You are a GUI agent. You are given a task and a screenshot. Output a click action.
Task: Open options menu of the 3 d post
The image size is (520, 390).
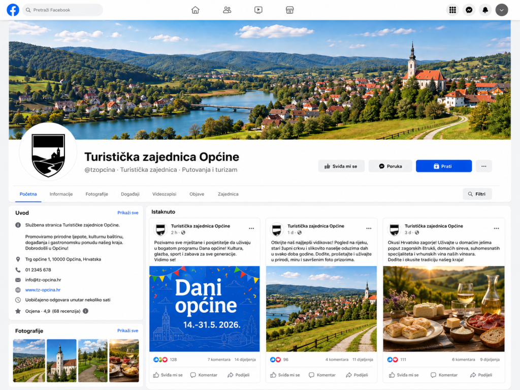tap(497, 229)
